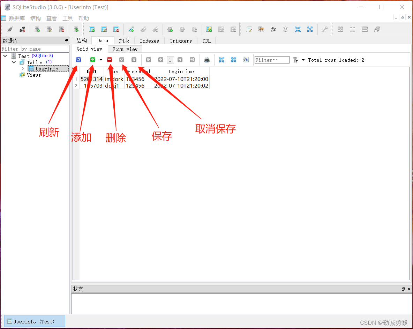Switch to the Triggers tab
This screenshot has height=329, width=413.
point(181,41)
